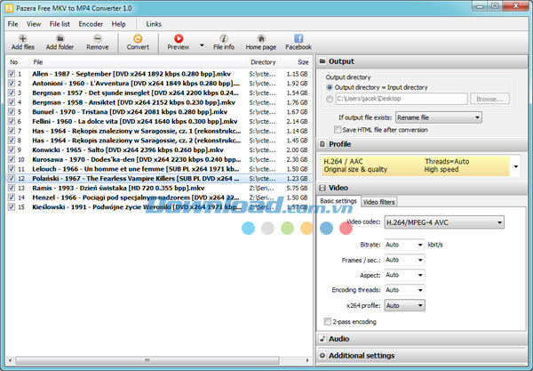
Task: Open the x264 profile dropdown
Action: click(x=404, y=306)
